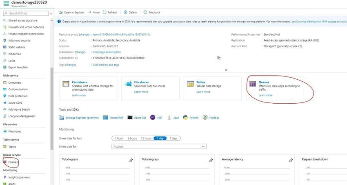Viewport: 347px width, 185px height.
Task: Click the Concierge Subscription link
Action: point(107,52)
